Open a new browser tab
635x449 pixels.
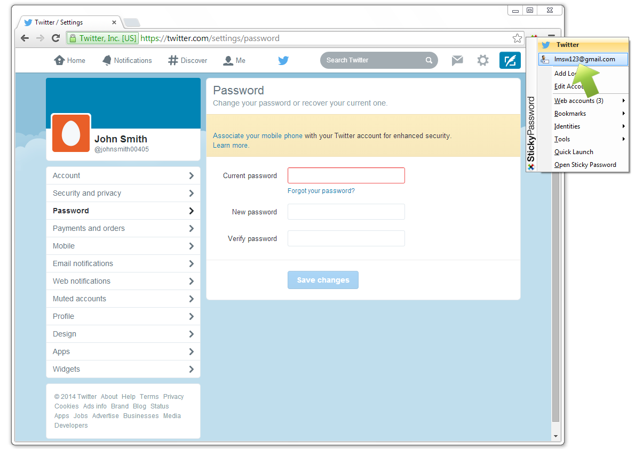tap(132, 22)
